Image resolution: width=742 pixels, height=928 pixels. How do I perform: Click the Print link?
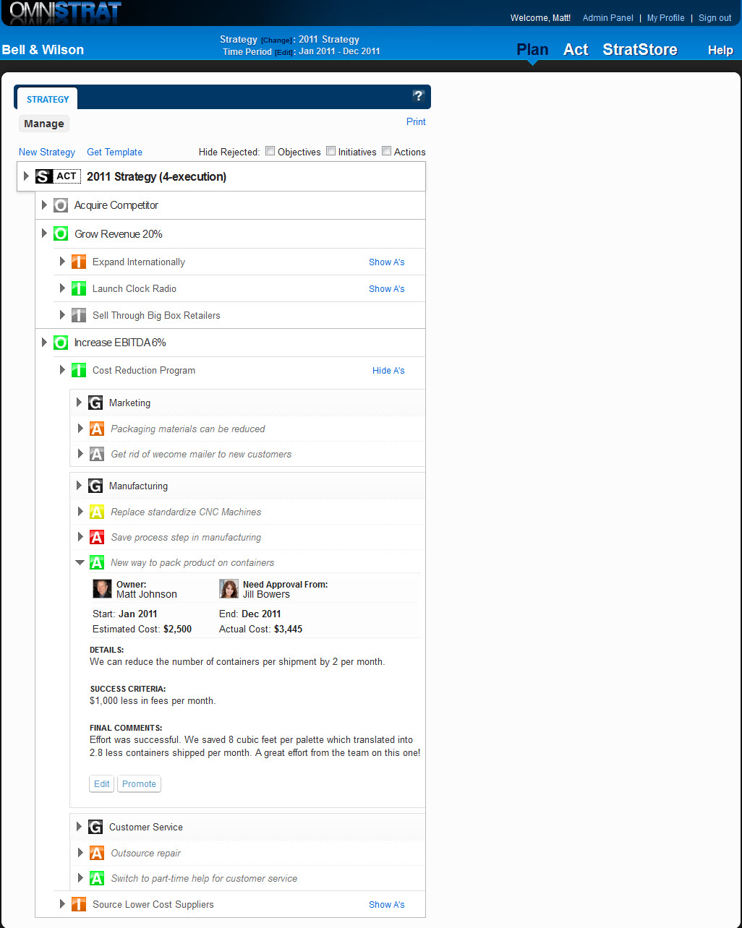coord(416,121)
